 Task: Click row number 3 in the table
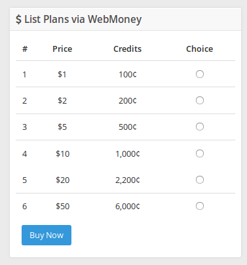coord(24,127)
